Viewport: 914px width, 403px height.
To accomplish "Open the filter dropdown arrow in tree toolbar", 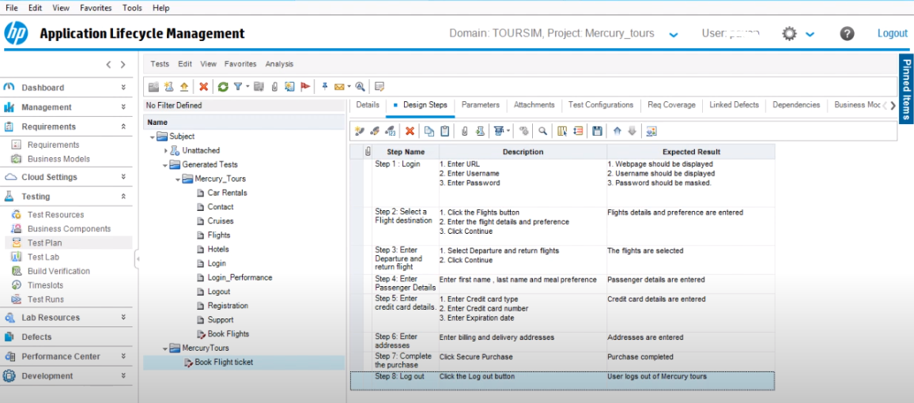I will (247, 87).
